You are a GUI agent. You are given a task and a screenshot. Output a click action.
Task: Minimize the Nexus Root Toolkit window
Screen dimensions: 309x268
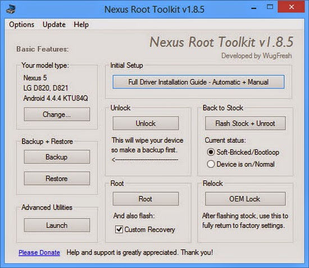(x=254, y=8)
